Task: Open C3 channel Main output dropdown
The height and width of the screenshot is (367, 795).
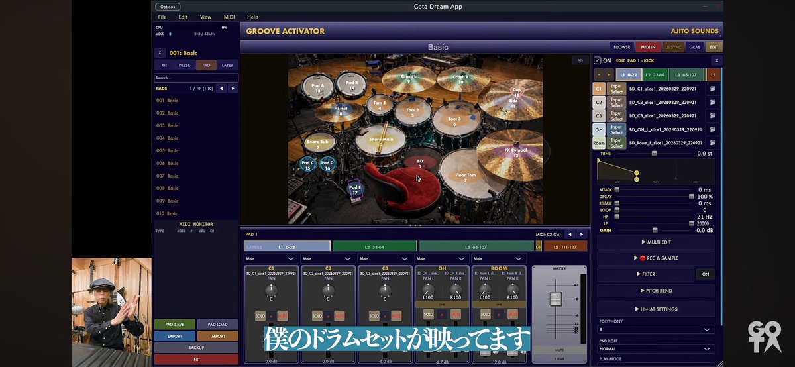Action: 384,258
